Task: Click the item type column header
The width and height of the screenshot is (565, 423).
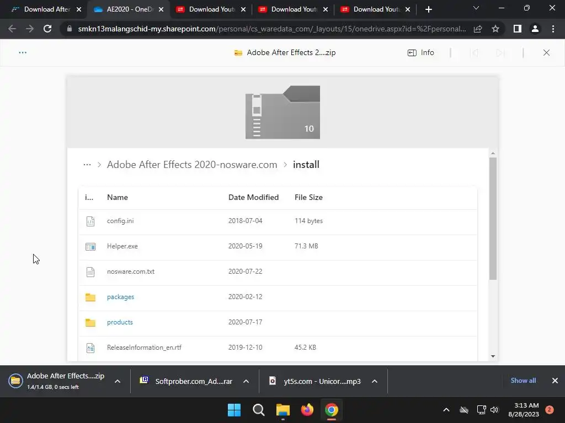Action: coord(89,197)
